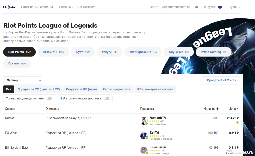The width and height of the screenshot is (255, 156).
Task: Click the Продавец column header
Action: tap(147, 109)
